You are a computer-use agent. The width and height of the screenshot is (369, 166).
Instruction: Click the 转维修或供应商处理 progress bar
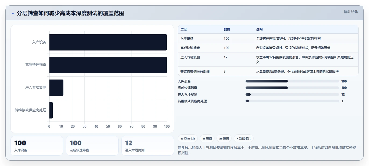(292, 101)
